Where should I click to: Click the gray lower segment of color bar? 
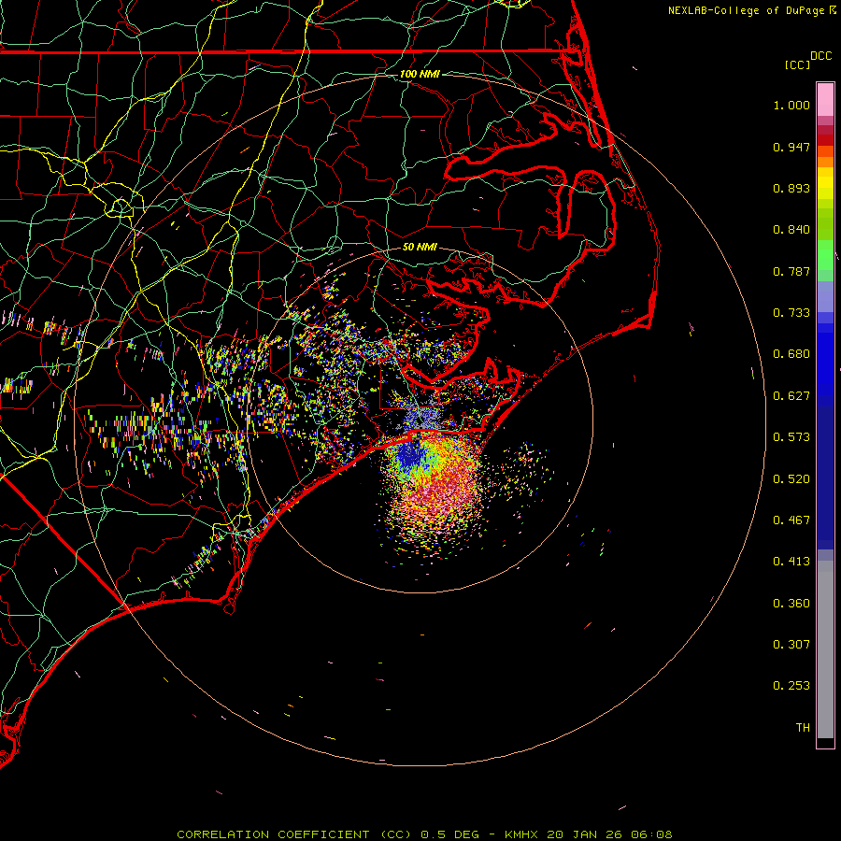coord(825,649)
